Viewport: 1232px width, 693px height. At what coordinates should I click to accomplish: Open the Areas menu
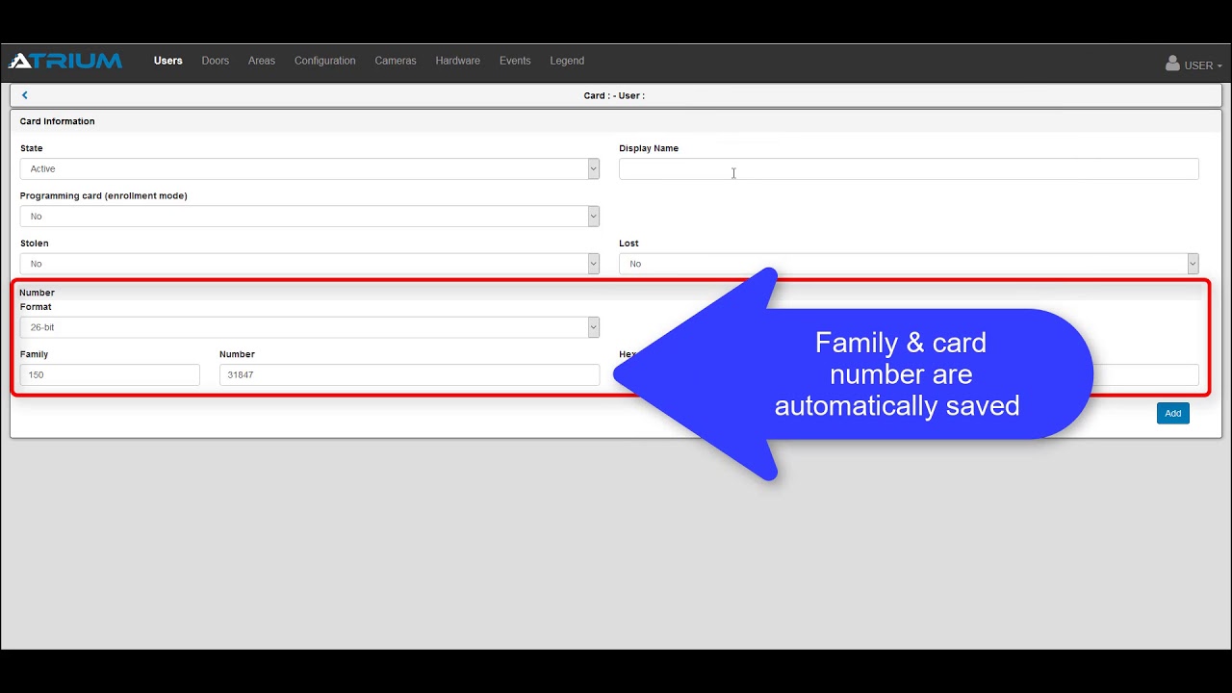tap(262, 61)
